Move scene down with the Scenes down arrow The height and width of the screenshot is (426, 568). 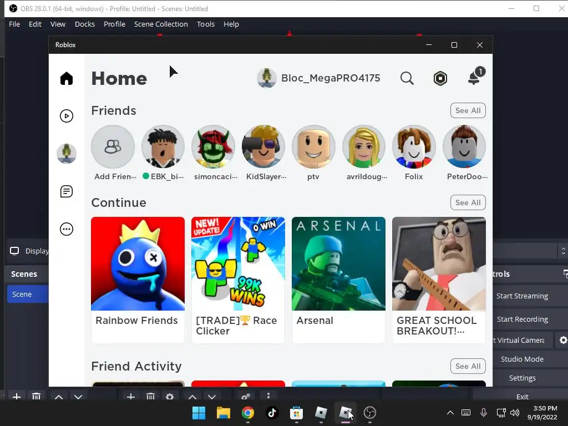click(78, 397)
